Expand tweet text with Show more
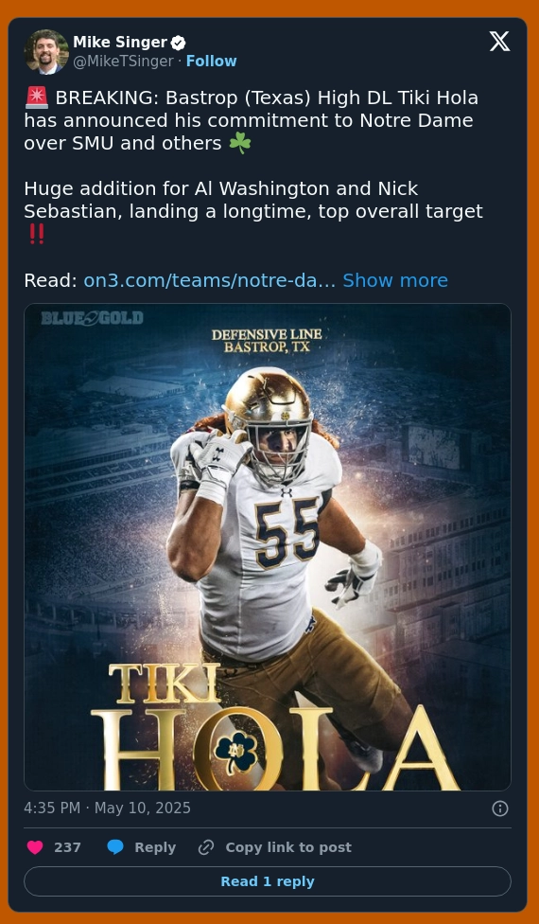539x924 pixels. 395,280
